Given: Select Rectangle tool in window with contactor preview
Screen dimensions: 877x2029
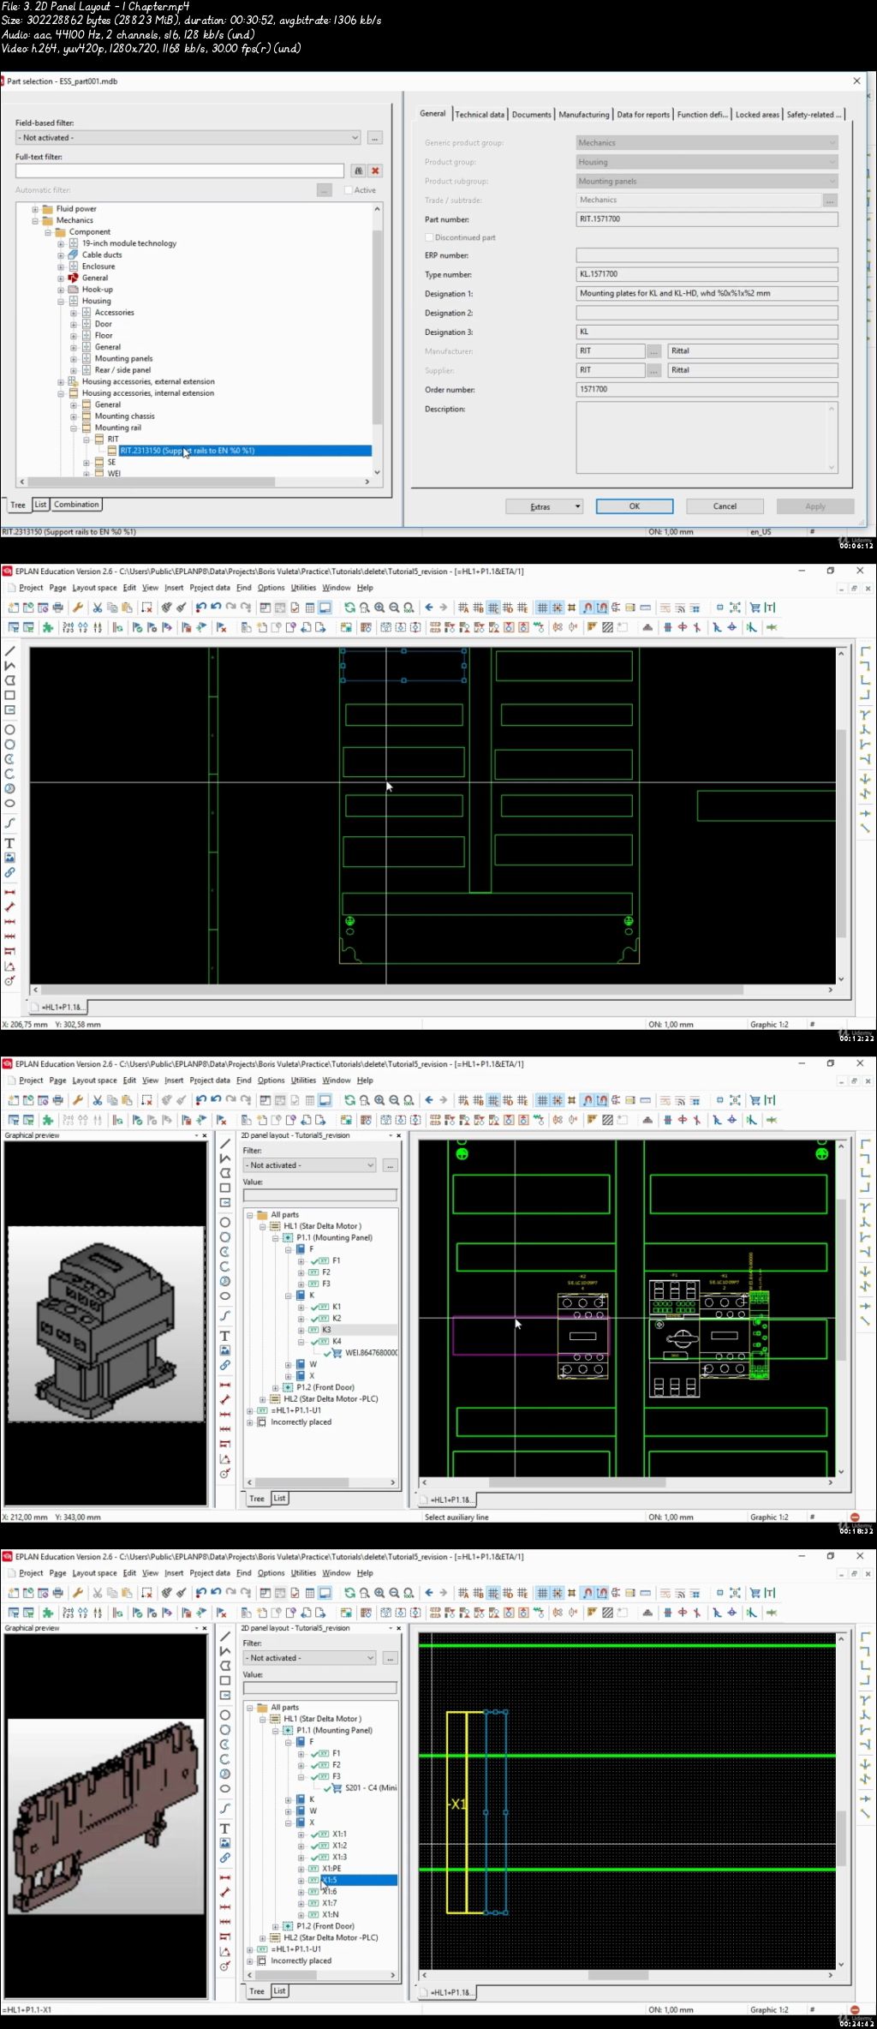Looking at the screenshot, I should click(x=225, y=1188).
